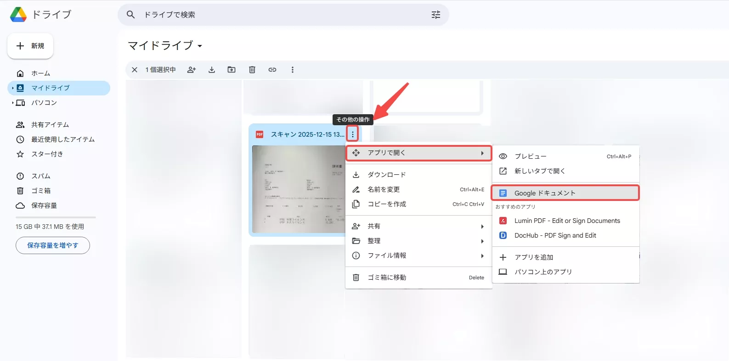Click the storage cloud icon in sidebar
The height and width of the screenshot is (361, 729).
coord(20,205)
